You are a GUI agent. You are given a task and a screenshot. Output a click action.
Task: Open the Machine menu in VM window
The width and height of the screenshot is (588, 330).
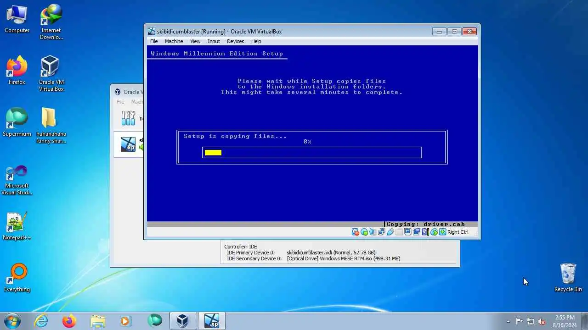(x=174, y=41)
